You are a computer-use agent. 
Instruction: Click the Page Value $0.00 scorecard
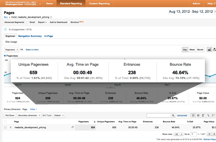203,97
